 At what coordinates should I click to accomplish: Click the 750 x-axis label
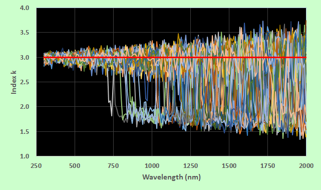pos(113,165)
